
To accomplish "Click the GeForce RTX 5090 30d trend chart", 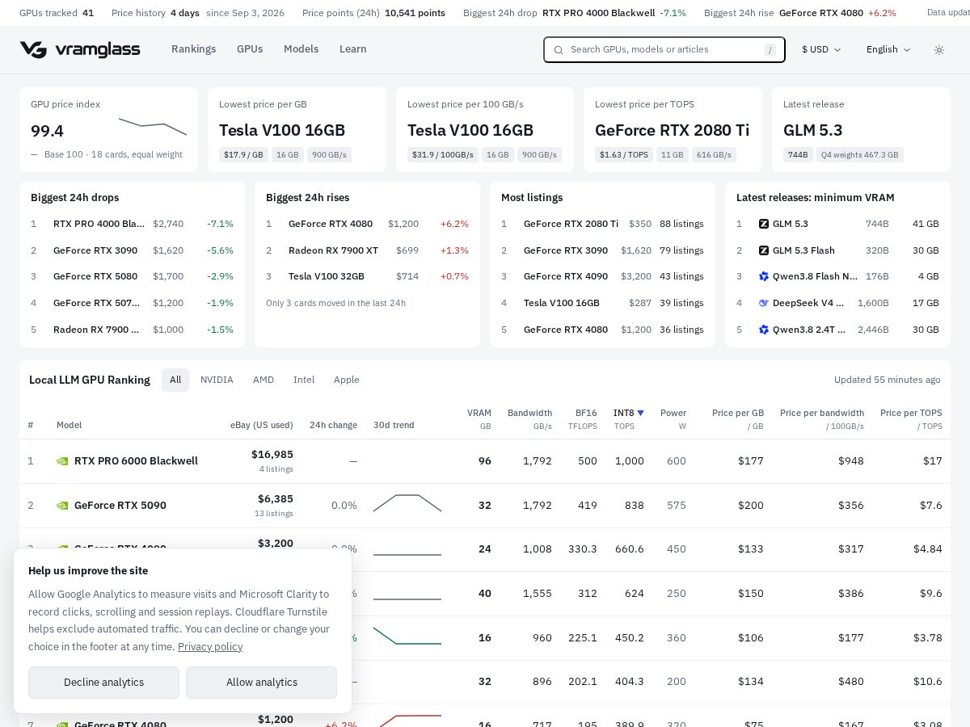I will pyautogui.click(x=407, y=503).
